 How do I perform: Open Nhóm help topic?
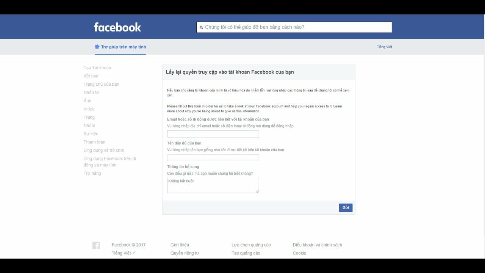click(x=89, y=126)
